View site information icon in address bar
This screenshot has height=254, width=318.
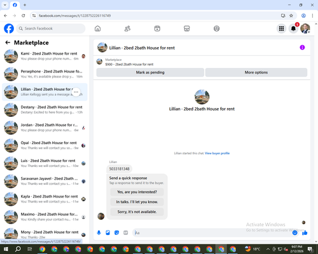coord(34,16)
